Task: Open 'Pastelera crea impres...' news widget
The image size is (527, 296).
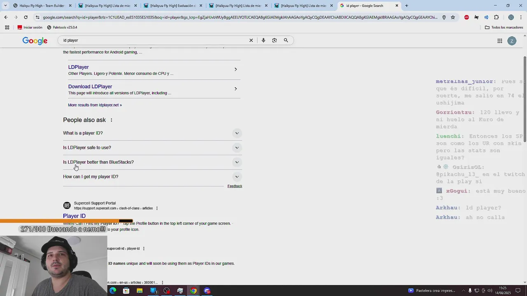Action: (x=431, y=291)
